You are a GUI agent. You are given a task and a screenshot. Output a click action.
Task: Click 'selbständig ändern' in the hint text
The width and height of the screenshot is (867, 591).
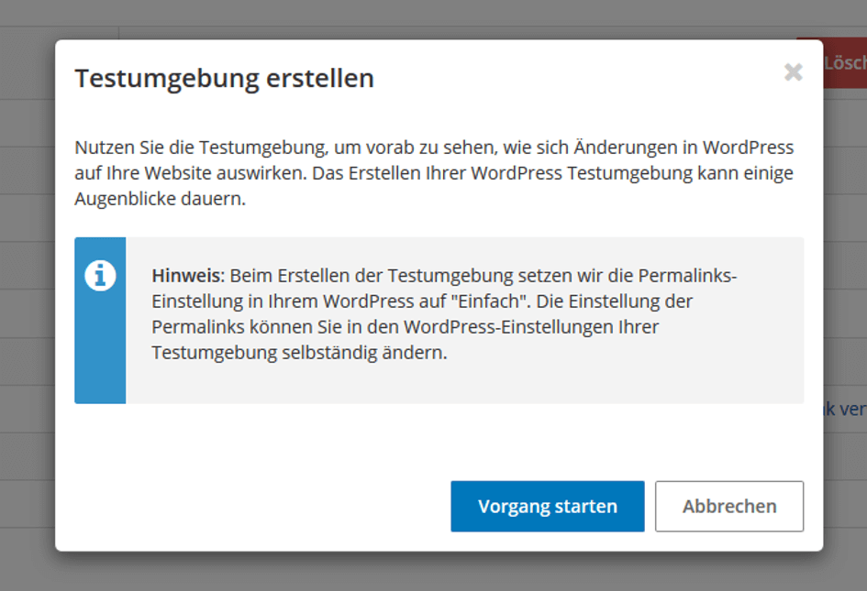(364, 353)
